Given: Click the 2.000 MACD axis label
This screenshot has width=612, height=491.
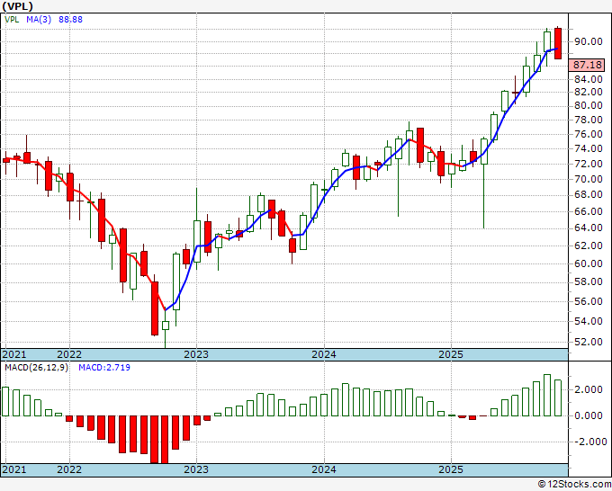Looking at the screenshot, I should click(588, 389).
